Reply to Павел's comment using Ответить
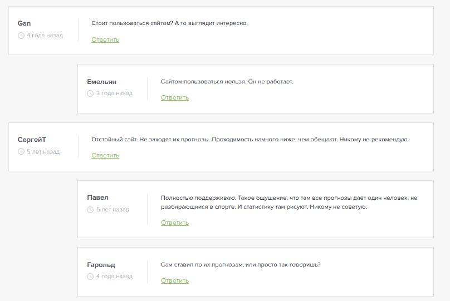 (x=175, y=223)
